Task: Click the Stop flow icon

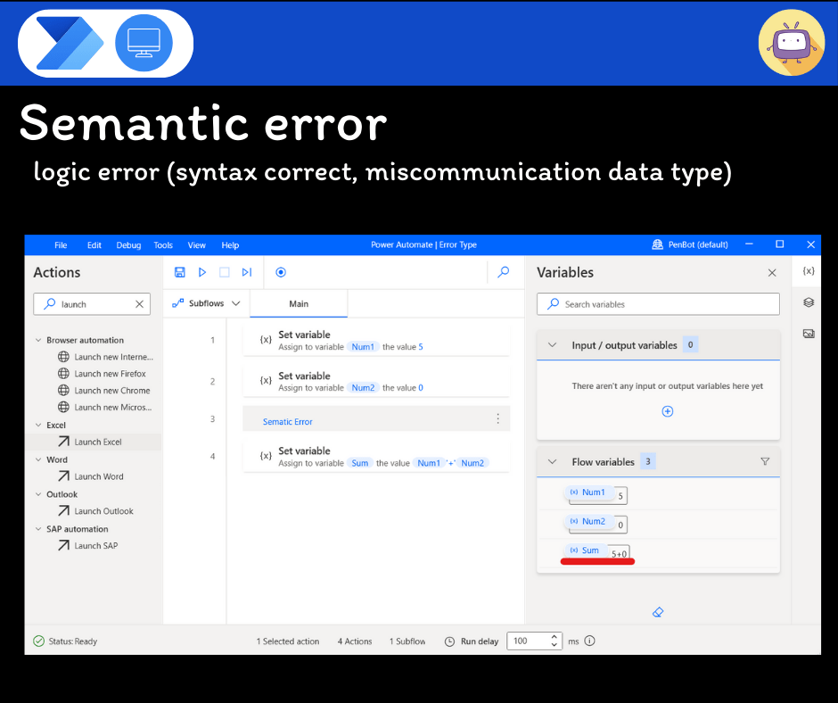Action: tap(225, 272)
